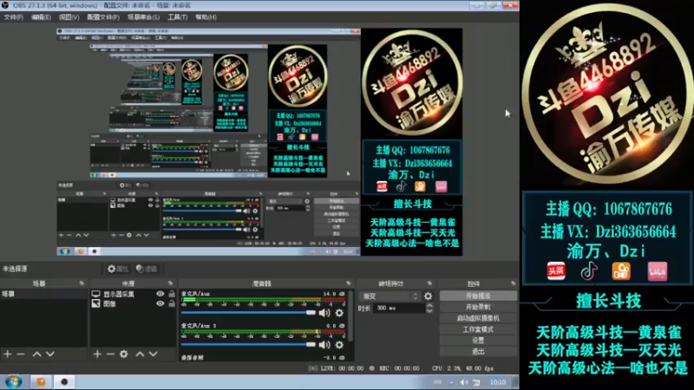
Task: Click the LIVE: 00:00:00 status text
Action: pos(342,368)
